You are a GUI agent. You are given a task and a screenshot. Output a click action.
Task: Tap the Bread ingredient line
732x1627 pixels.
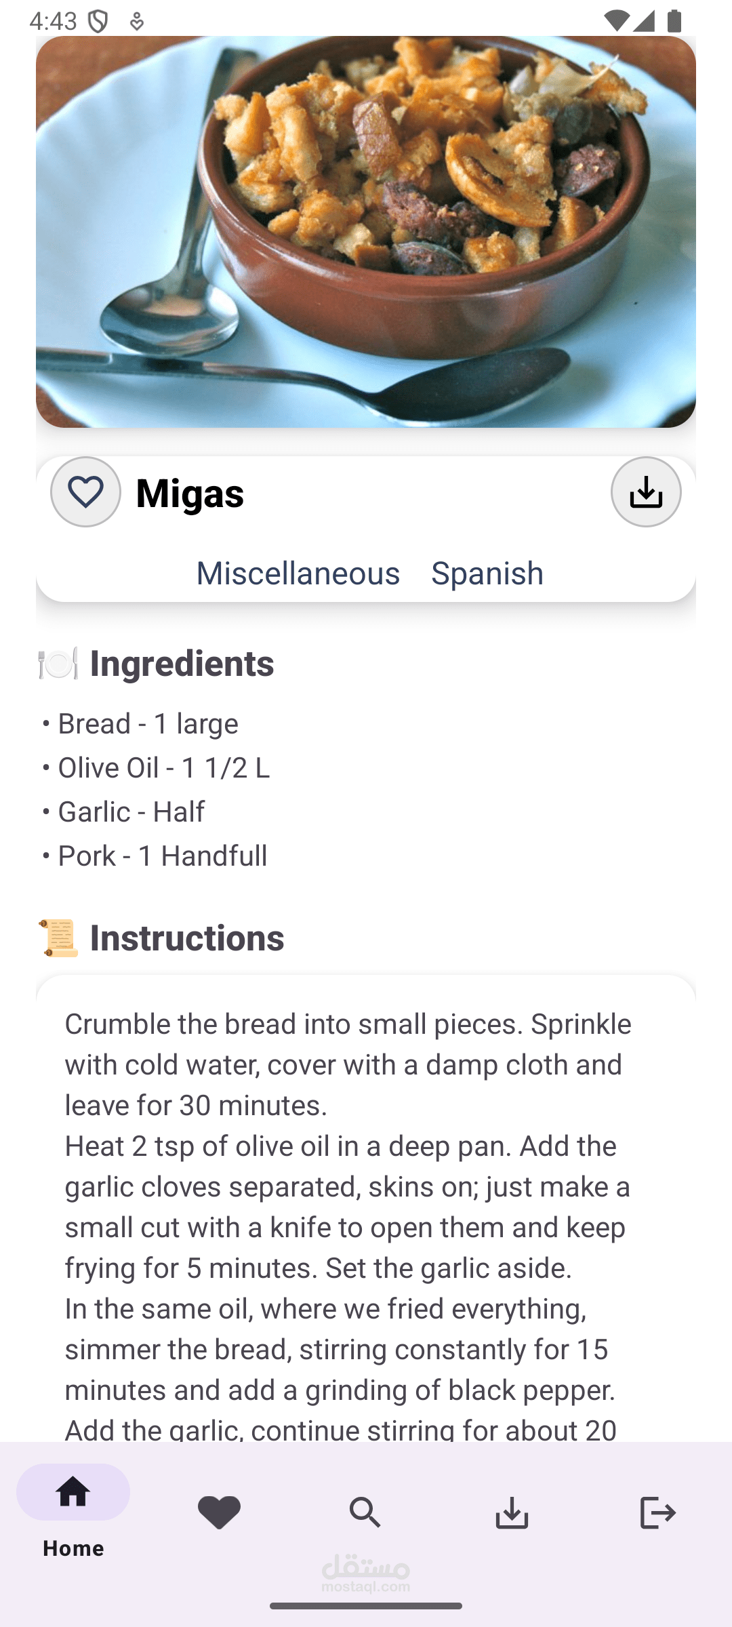[148, 723]
